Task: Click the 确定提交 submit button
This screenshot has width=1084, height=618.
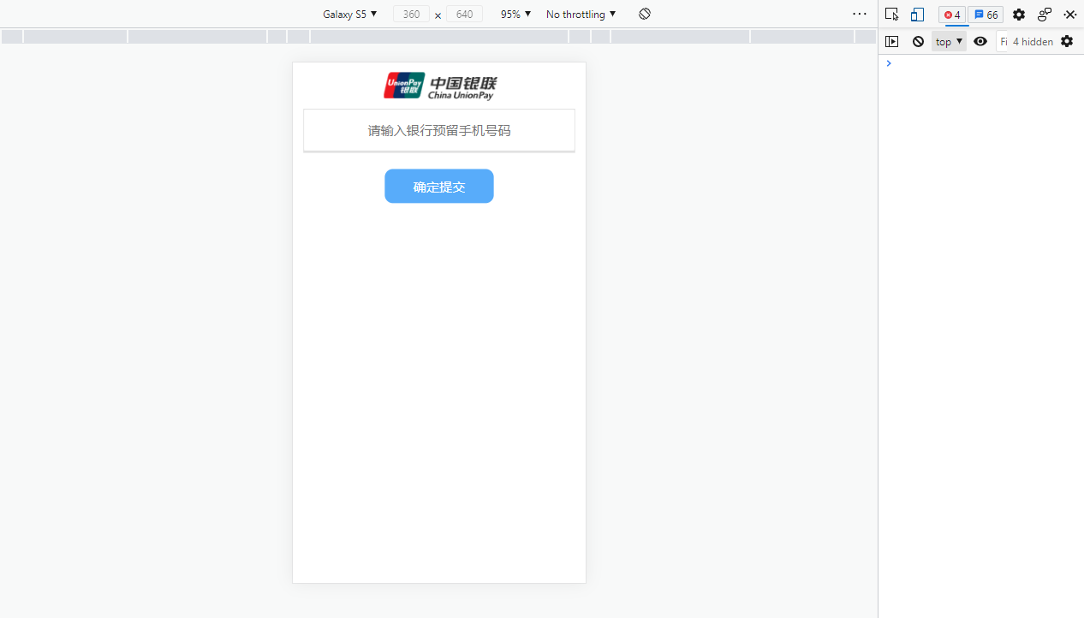Action: 439,187
